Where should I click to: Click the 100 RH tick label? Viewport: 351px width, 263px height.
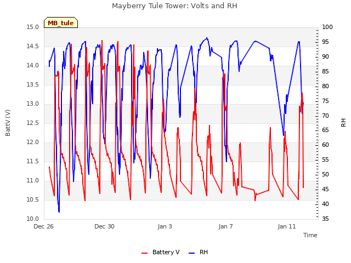click(x=327, y=27)
